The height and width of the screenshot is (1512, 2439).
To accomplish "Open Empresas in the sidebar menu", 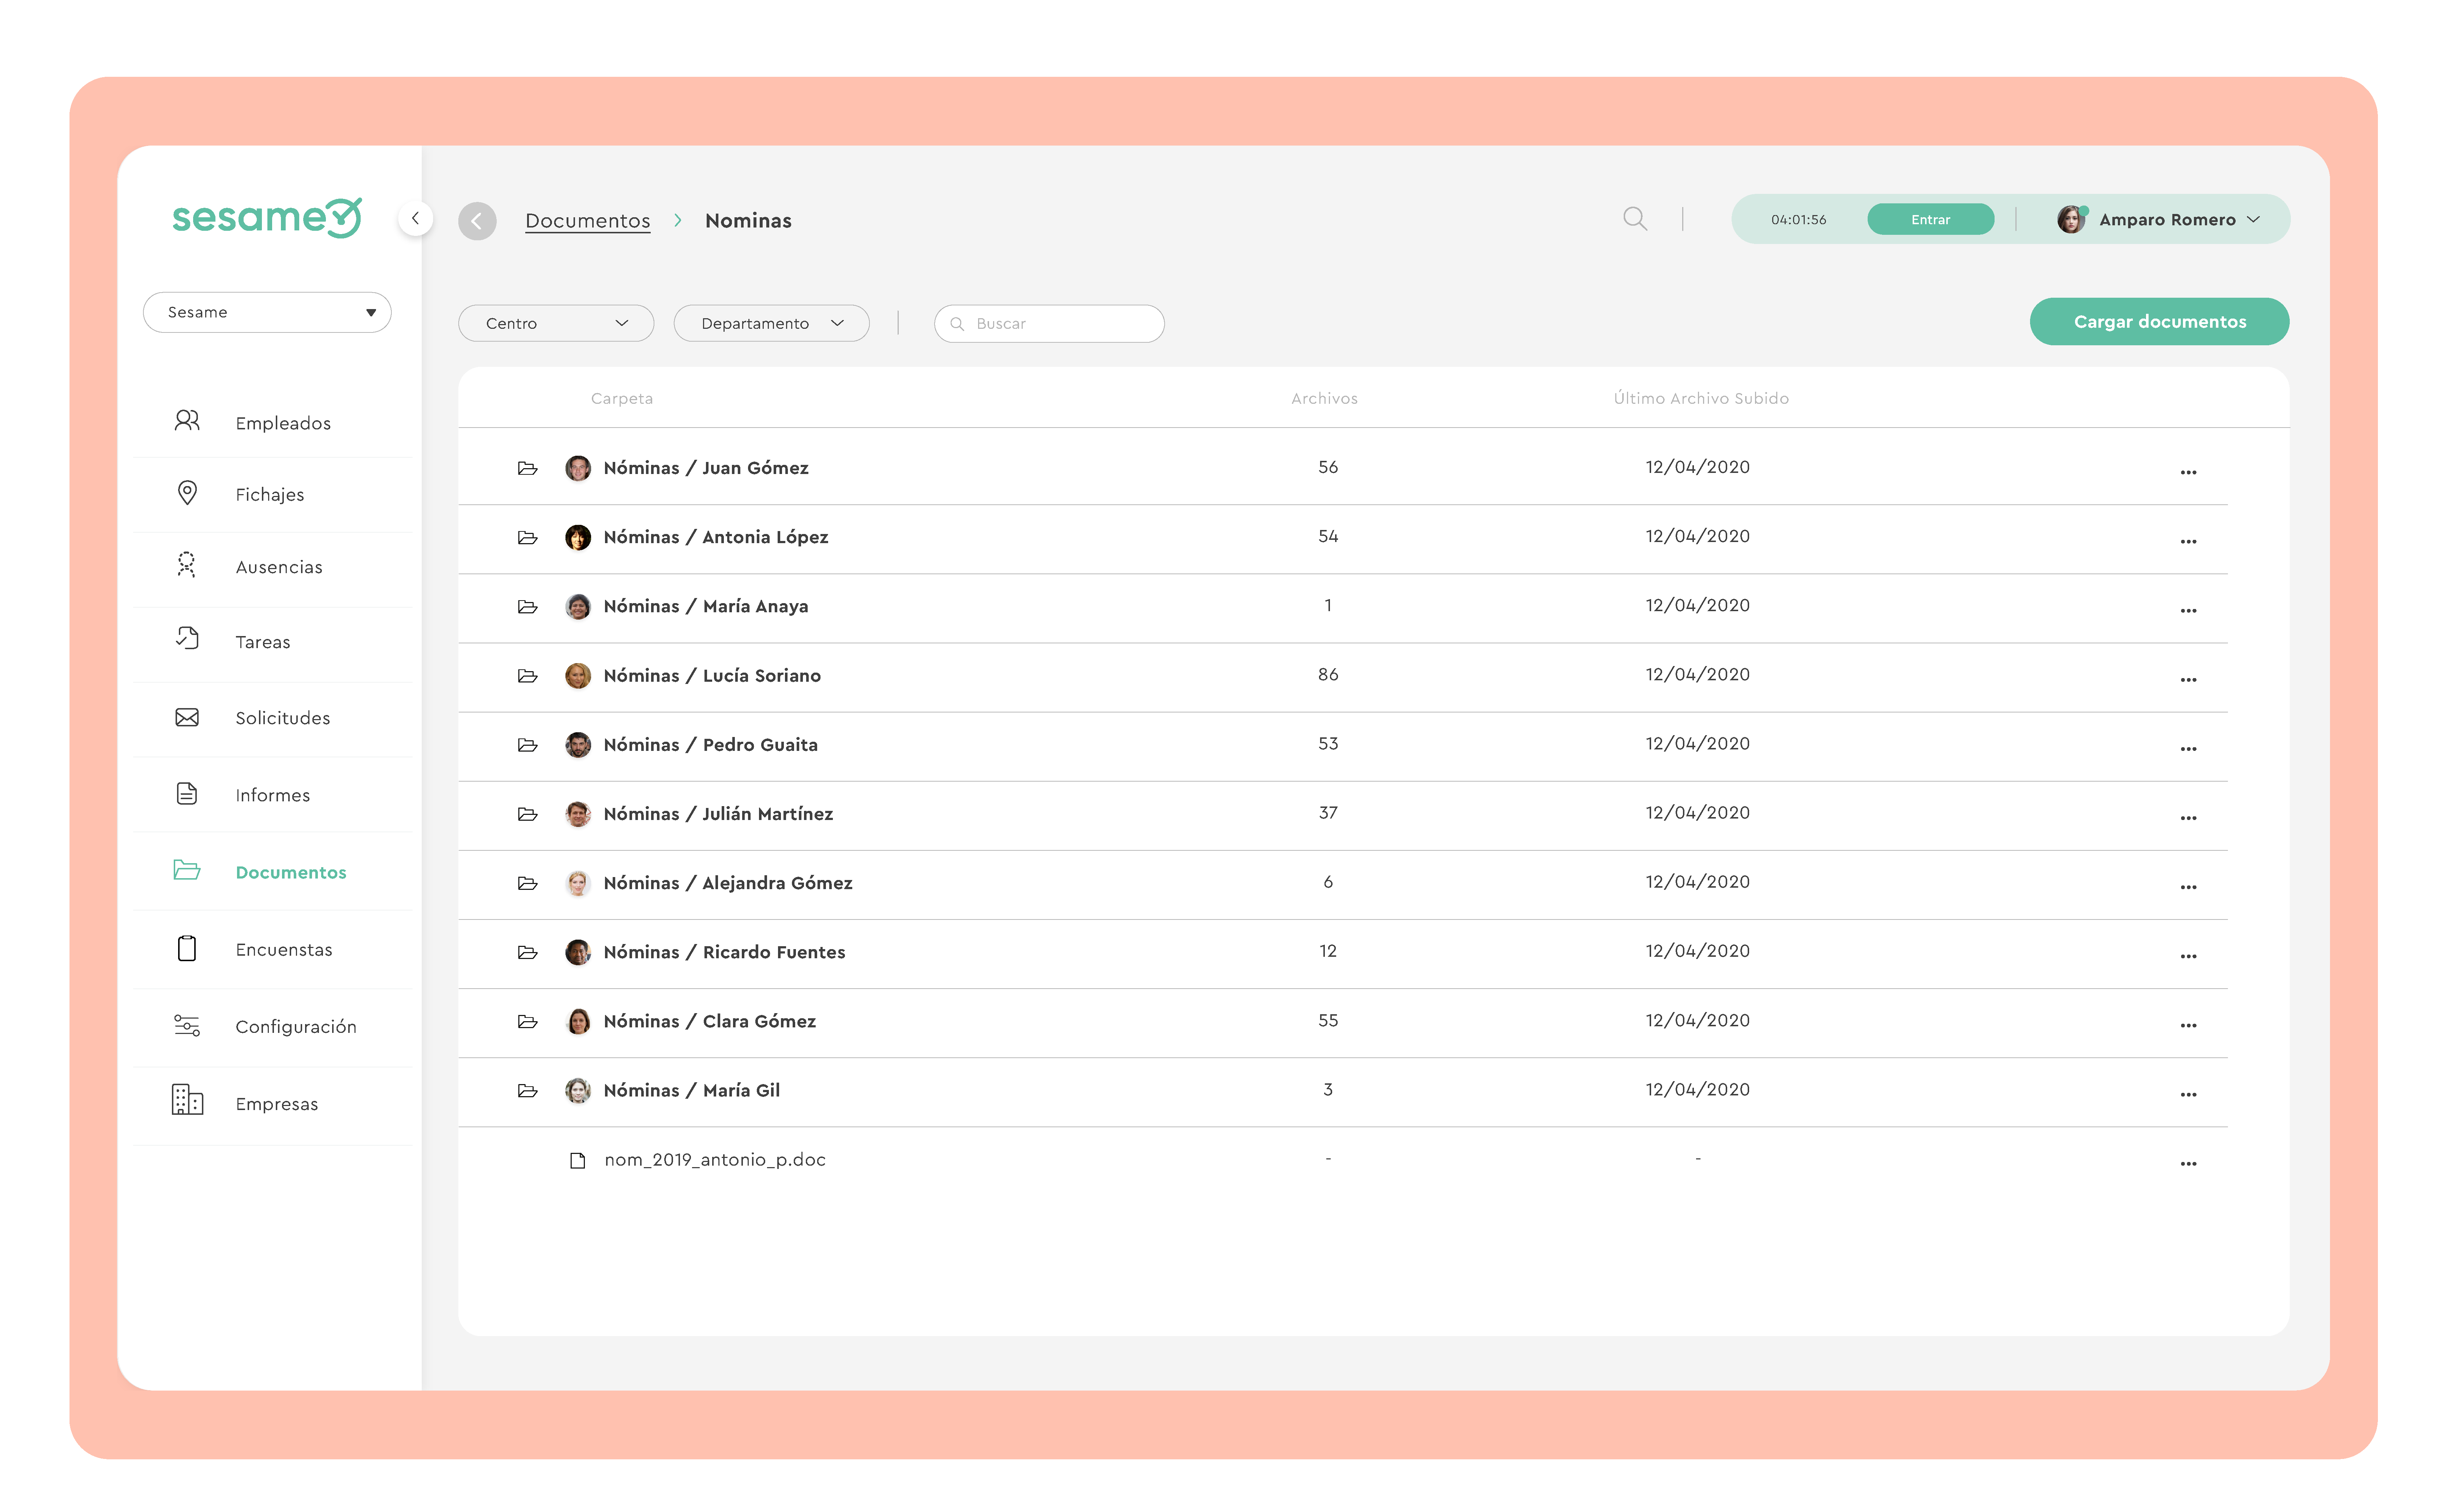I will tap(277, 1104).
